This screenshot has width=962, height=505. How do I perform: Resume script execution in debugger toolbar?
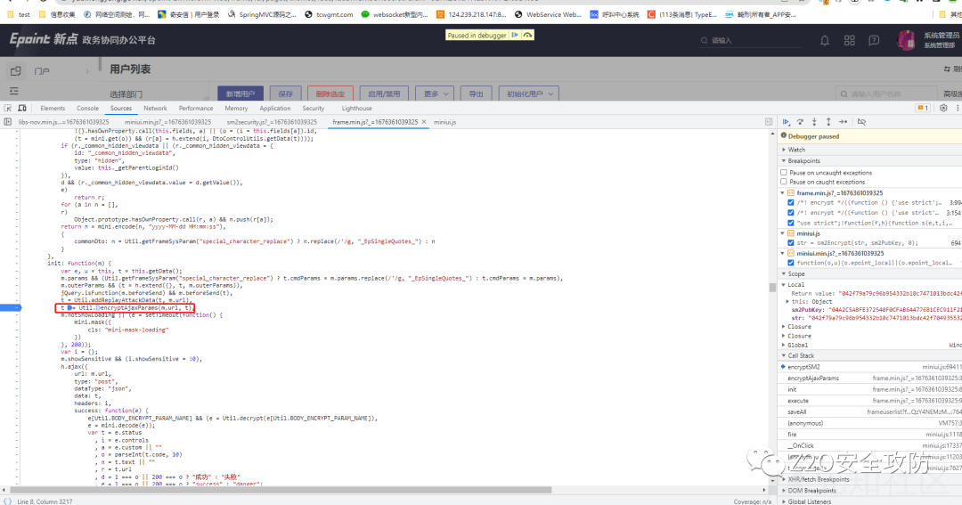786,122
